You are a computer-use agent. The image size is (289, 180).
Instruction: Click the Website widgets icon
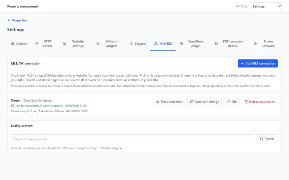[x=98, y=44]
